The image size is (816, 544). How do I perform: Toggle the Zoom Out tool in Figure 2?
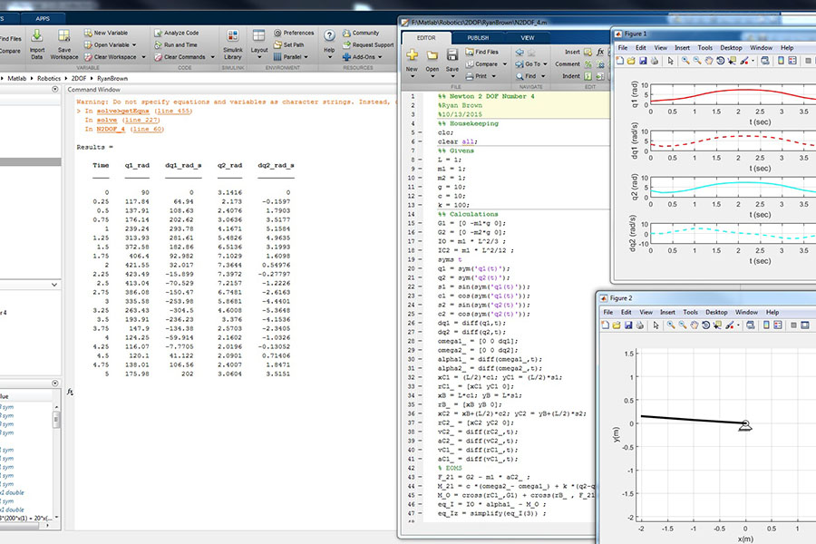[682, 325]
